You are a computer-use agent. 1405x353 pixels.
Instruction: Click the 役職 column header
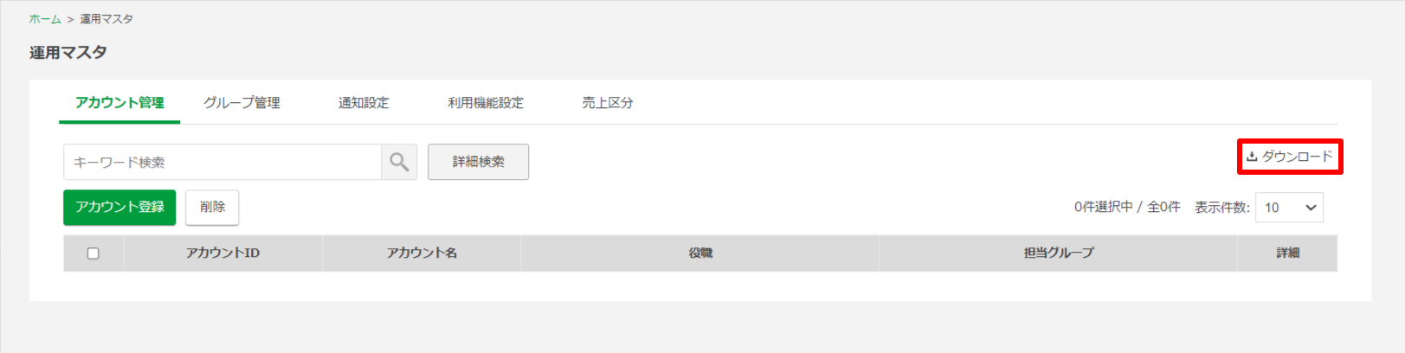[x=700, y=254]
